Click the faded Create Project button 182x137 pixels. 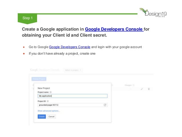tap(39, 79)
